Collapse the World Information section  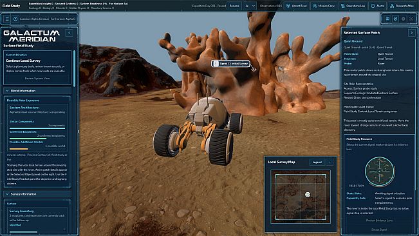coord(7,91)
